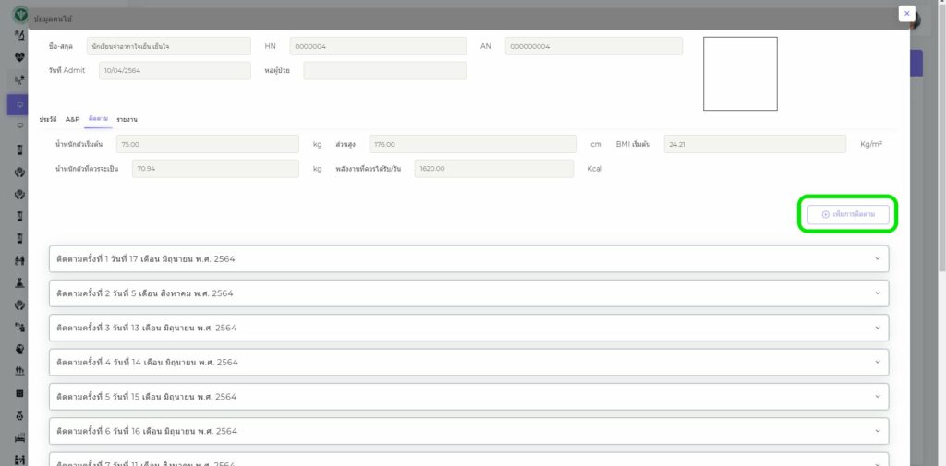Click the highlighted purple sidebar icon
The width and height of the screenshot is (946, 466).
[x=19, y=104]
